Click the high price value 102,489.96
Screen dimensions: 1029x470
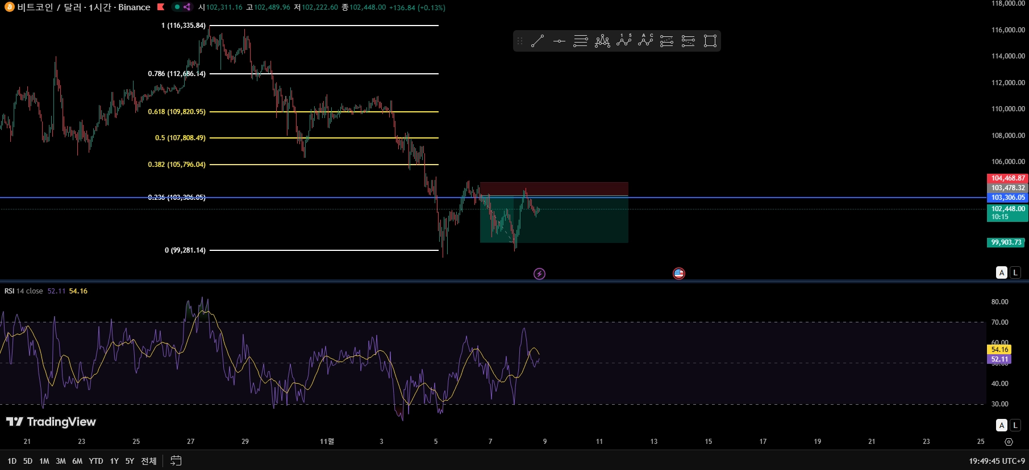(x=272, y=7)
